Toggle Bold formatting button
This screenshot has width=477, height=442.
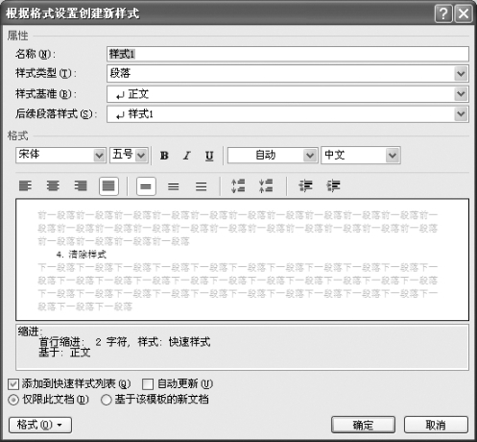(164, 156)
